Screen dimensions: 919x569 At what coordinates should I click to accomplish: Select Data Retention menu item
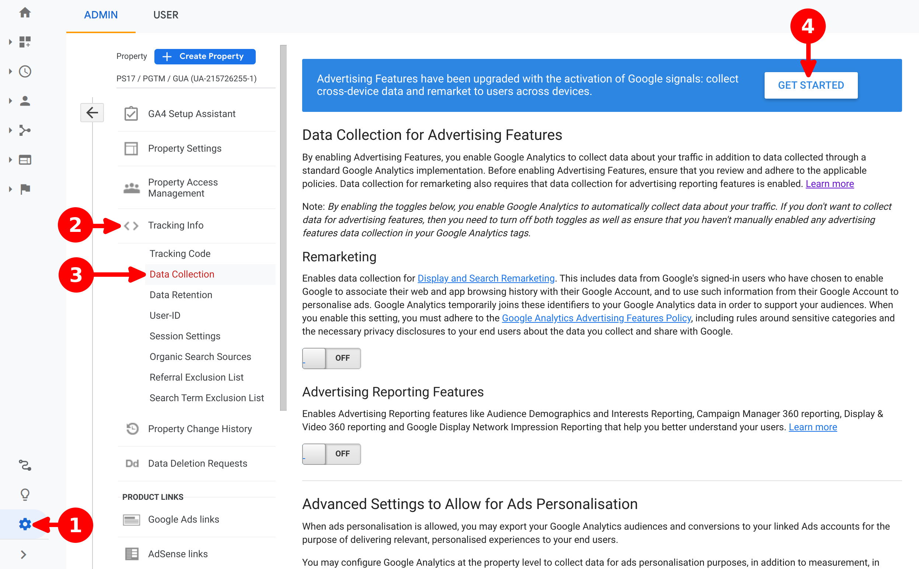(x=181, y=295)
